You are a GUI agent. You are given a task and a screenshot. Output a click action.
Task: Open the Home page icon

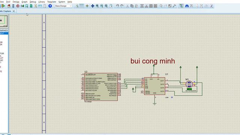(9, 6)
